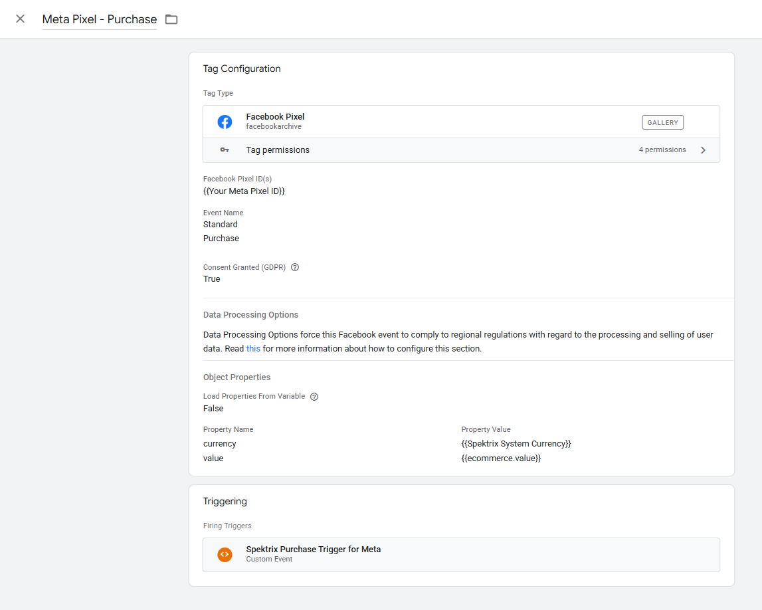Open the Object Properties section
This screenshot has width=762, height=610.
click(x=237, y=377)
